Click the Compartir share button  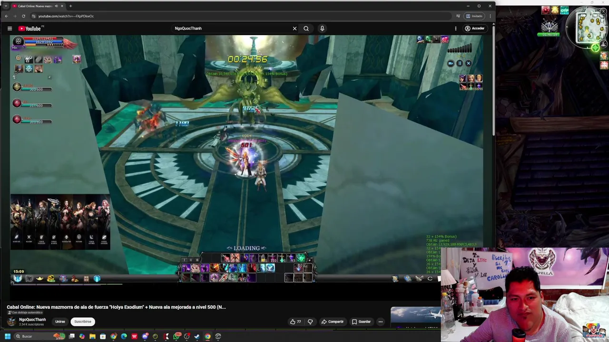tap(332, 322)
